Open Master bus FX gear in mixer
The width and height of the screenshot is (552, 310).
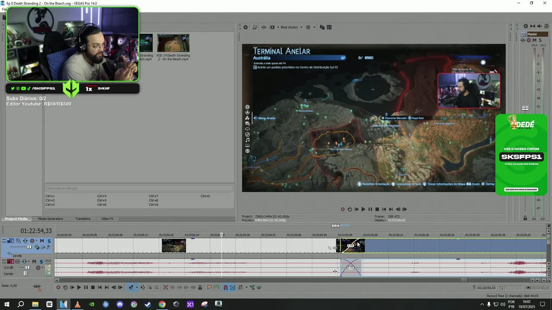tap(529, 40)
